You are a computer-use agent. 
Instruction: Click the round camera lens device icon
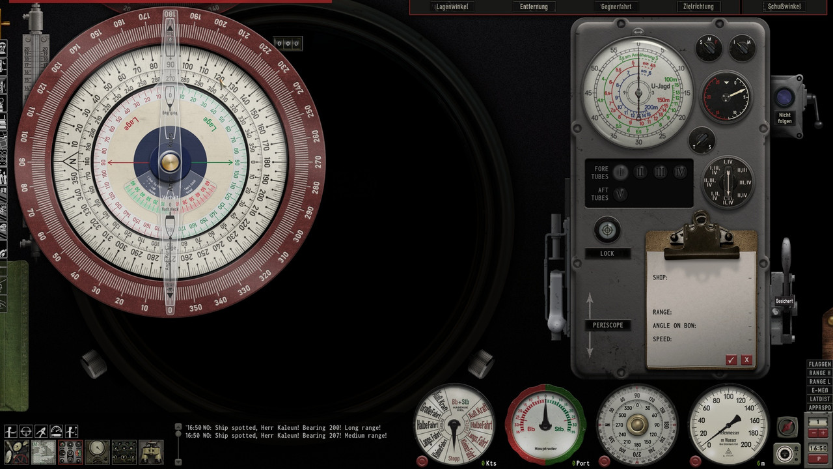pyautogui.click(x=787, y=453)
